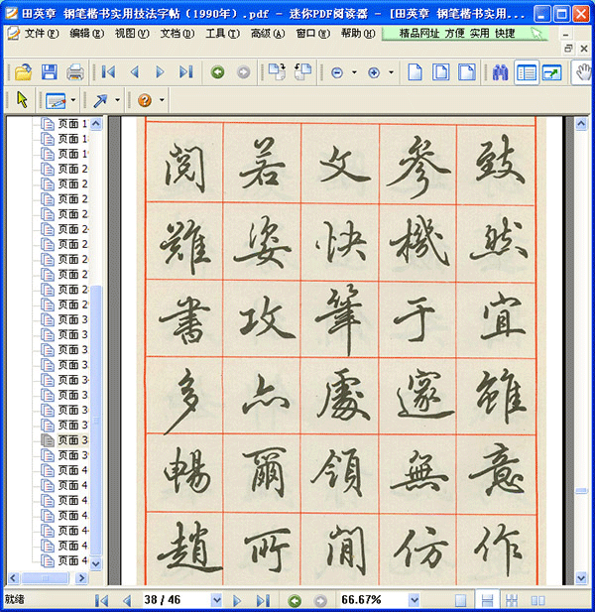Expand the arrow tool dropdown
Viewport: 595px width, 612px height.
(117, 100)
